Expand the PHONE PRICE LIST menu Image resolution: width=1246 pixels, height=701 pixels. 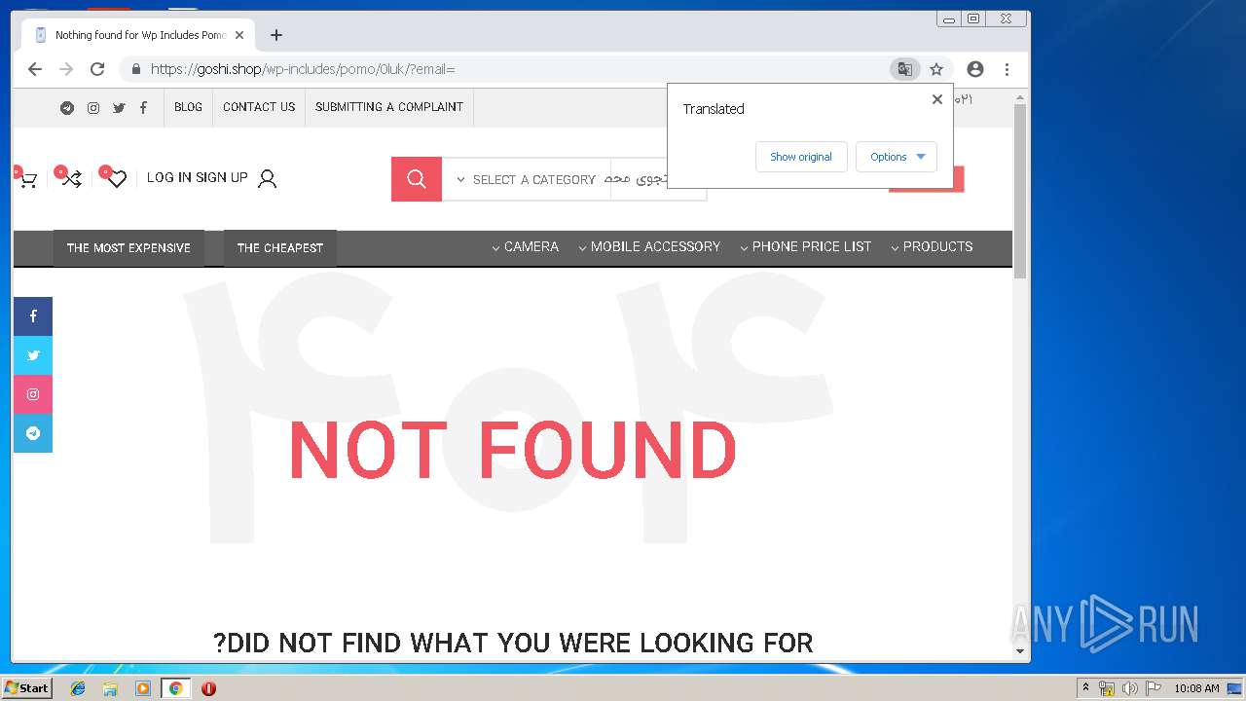point(805,247)
